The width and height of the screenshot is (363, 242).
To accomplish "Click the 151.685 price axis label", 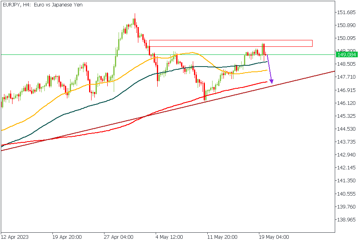I will (346, 13).
